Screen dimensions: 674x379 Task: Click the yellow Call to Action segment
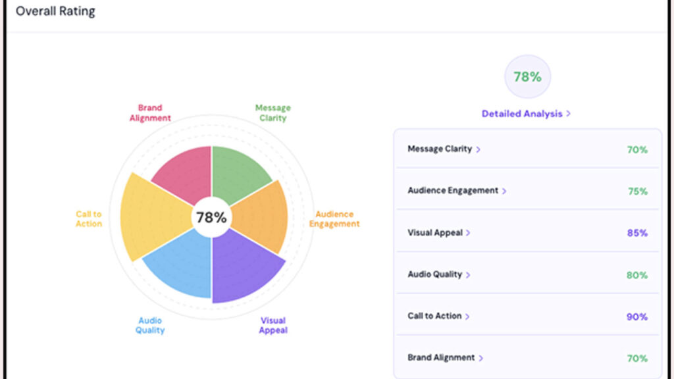click(x=154, y=217)
